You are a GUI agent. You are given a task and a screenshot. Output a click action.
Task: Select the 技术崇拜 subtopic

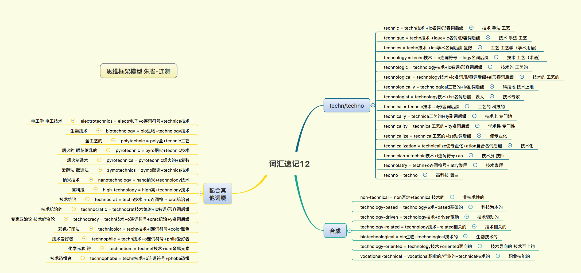pyautogui.click(x=494, y=165)
